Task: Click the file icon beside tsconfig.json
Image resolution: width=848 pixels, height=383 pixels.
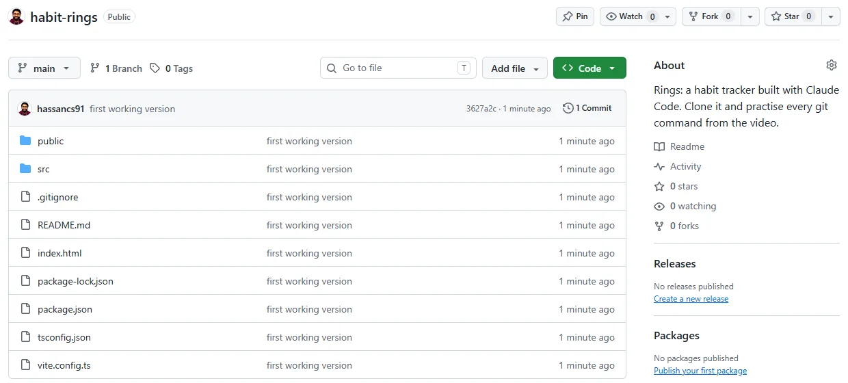Action: tap(25, 337)
